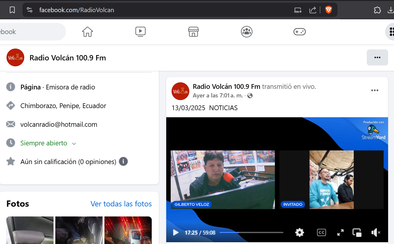Click the share page icon in address bar

[x=313, y=10]
